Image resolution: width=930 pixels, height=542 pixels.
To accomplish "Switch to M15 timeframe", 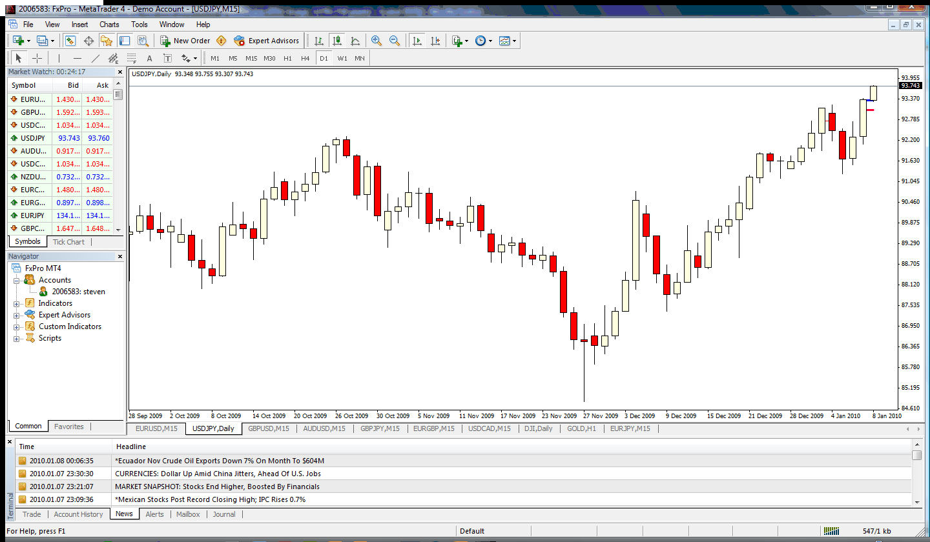I will pos(251,58).
